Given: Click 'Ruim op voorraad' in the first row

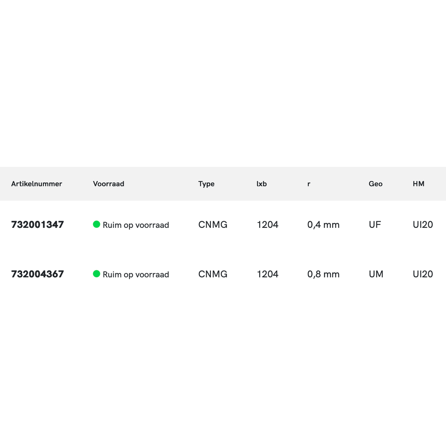Looking at the screenshot, I should click(x=136, y=225).
